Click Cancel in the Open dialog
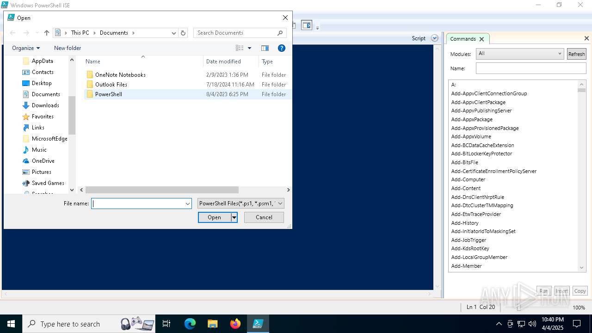 [x=264, y=217]
